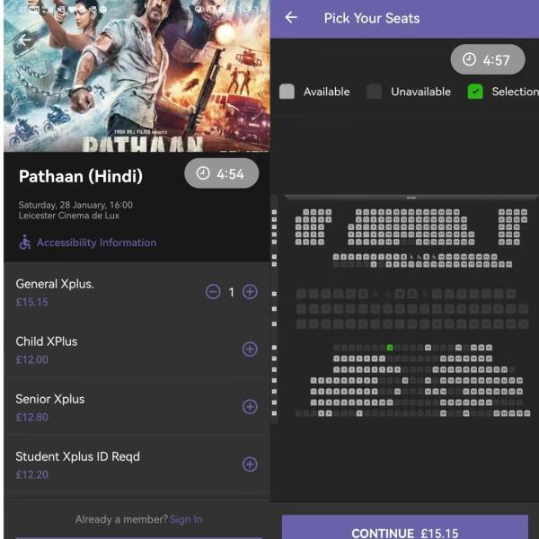The width and height of the screenshot is (539, 539).
Task: Select the first available seat in top-left block
Action: click(306, 212)
